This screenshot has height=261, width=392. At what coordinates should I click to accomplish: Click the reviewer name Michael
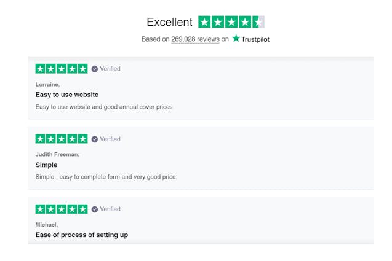(x=47, y=224)
